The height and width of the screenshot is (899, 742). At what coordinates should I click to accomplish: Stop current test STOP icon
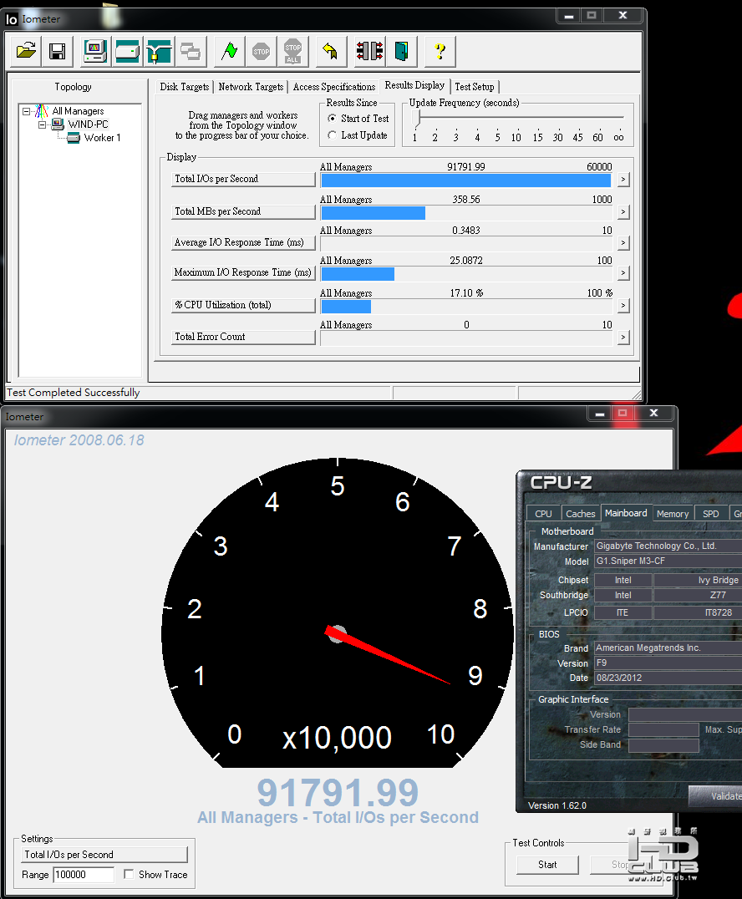click(261, 51)
